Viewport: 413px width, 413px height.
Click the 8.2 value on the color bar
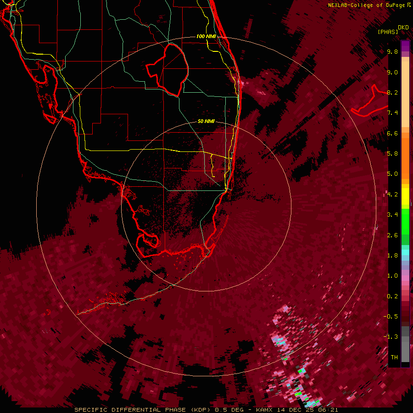392,92
